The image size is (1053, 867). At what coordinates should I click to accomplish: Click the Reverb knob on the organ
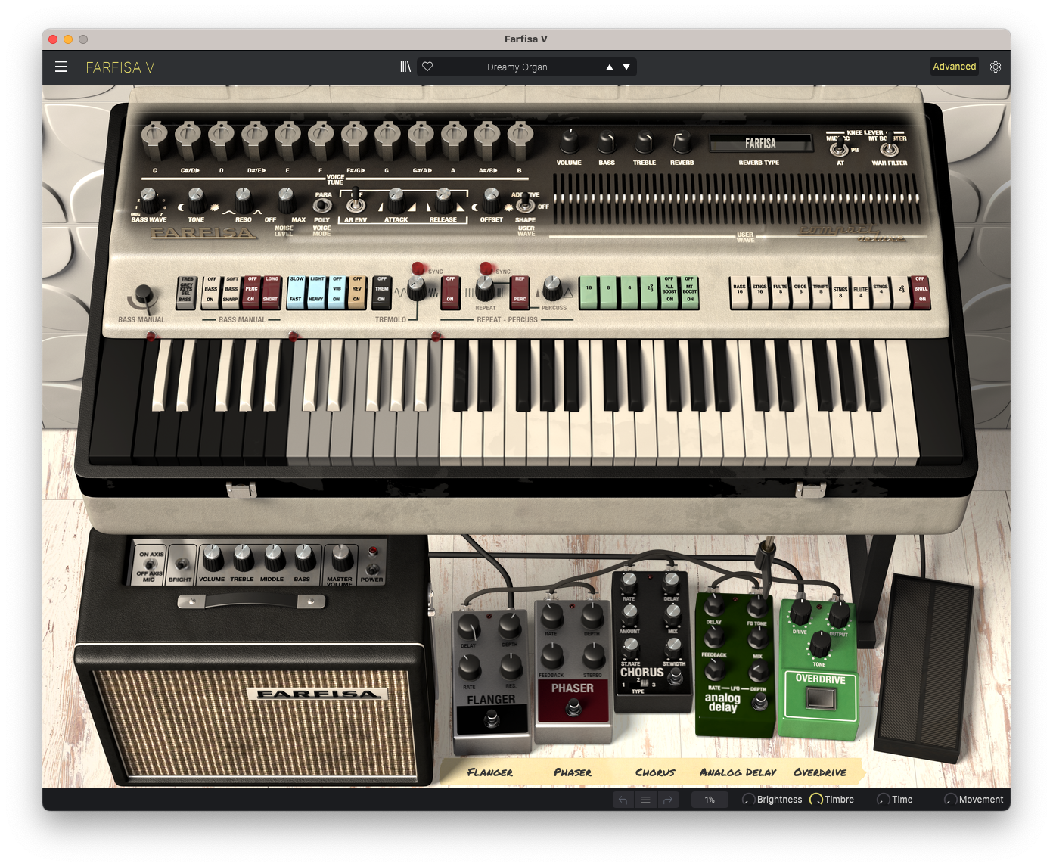point(682,141)
